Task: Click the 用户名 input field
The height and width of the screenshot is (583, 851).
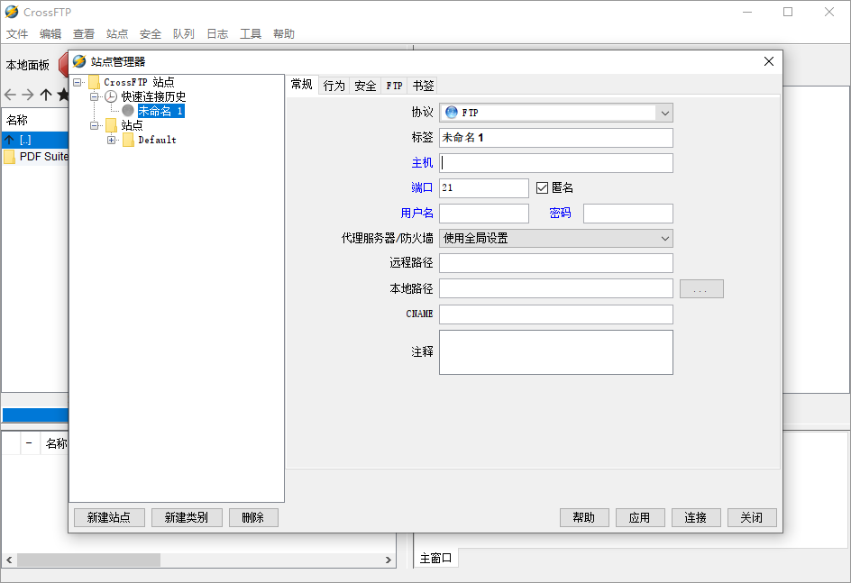Action: 483,214
